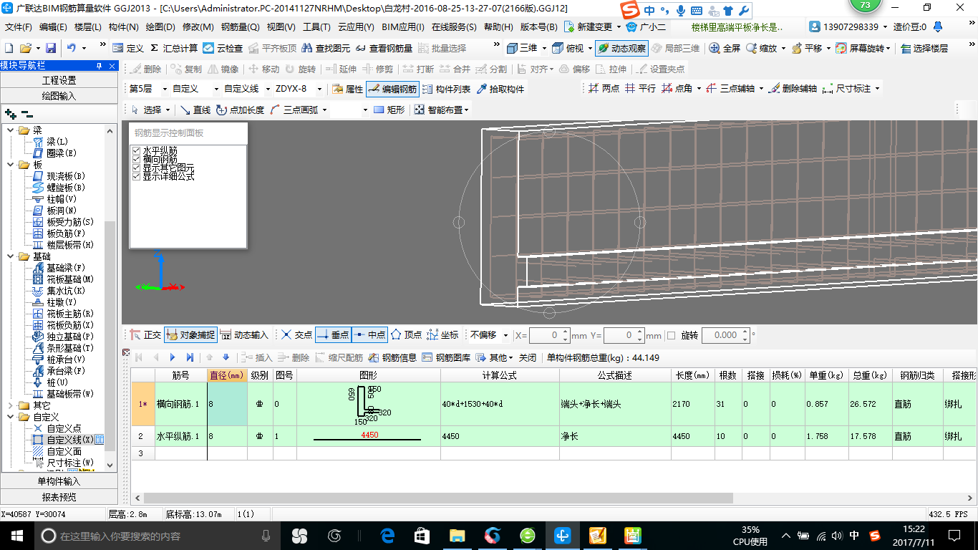Toggle 对象捕捉 object snap
Screen dimensions: 978x550
click(190, 334)
